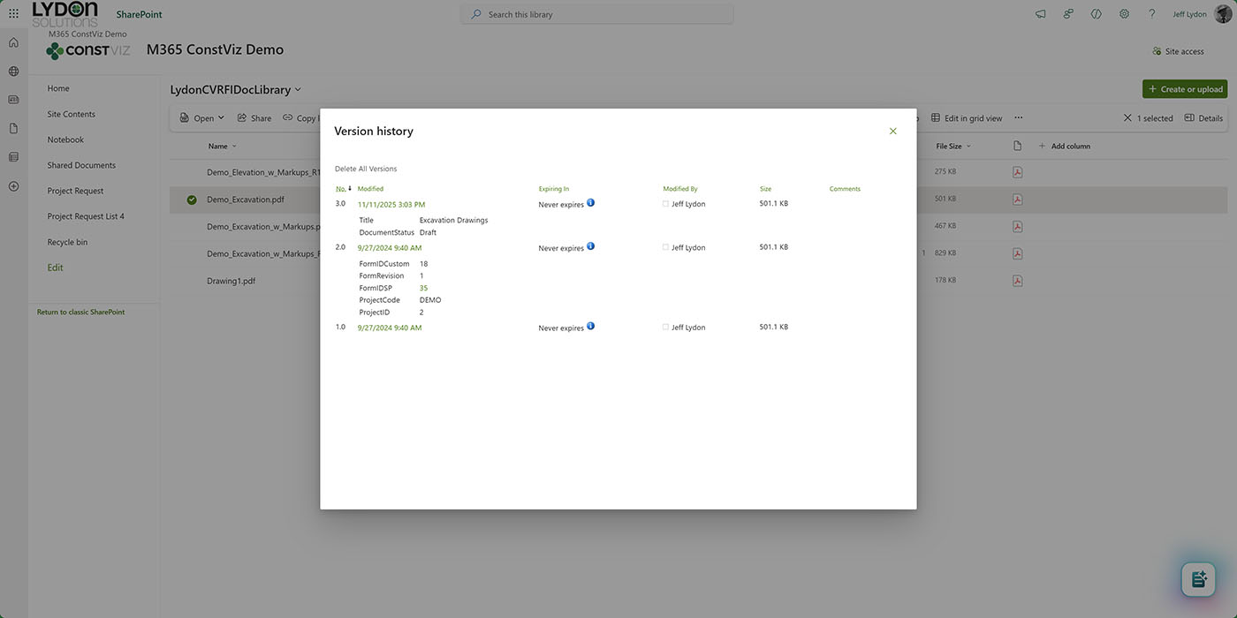The height and width of the screenshot is (618, 1237).
Task: Deselect the Demo_Excavation.pdf row checkmark
Action: (192, 200)
